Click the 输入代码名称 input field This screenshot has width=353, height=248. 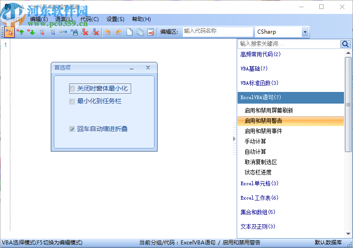(x=217, y=32)
